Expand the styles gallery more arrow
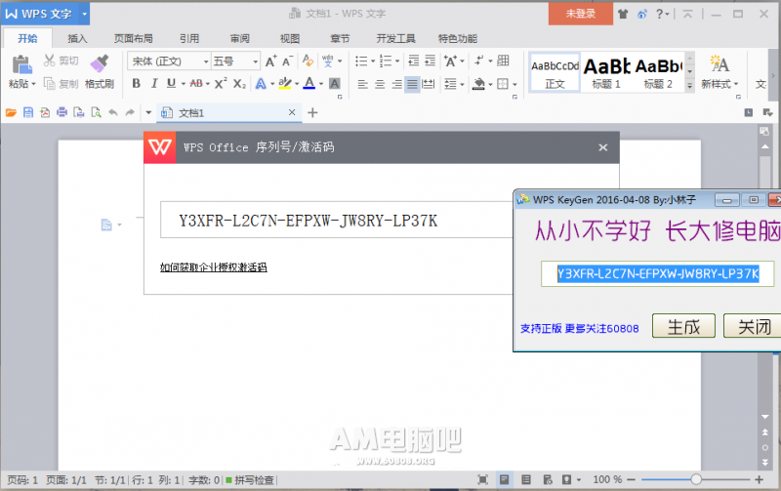Screen dimensions: 781x491 click(690, 86)
